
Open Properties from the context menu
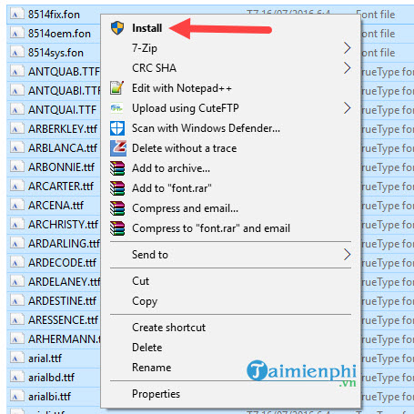(156, 394)
